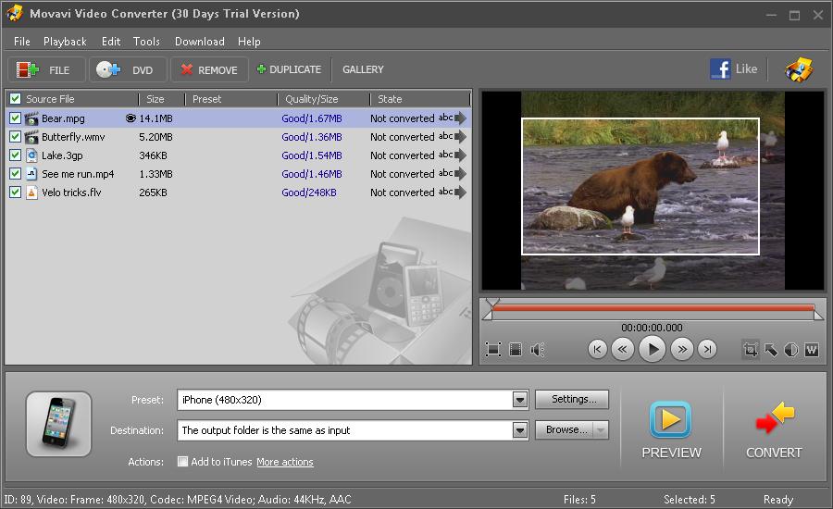The width and height of the screenshot is (833, 509).
Task: Uncheck the Velo tricks.flv checkbox
Action: (16, 192)
